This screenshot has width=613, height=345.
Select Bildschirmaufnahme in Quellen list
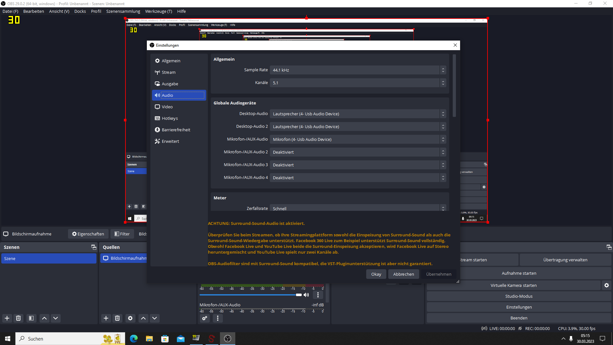[124, 258]
